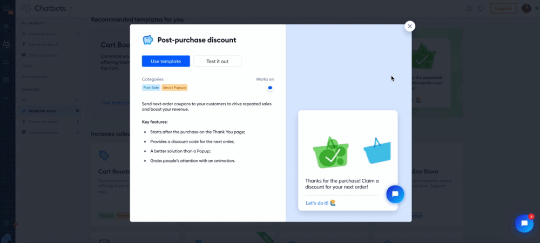This screenshot has width=540, height=243.
Task: Click the chatbots robot icon in sidebar
Action: point(6,44)
